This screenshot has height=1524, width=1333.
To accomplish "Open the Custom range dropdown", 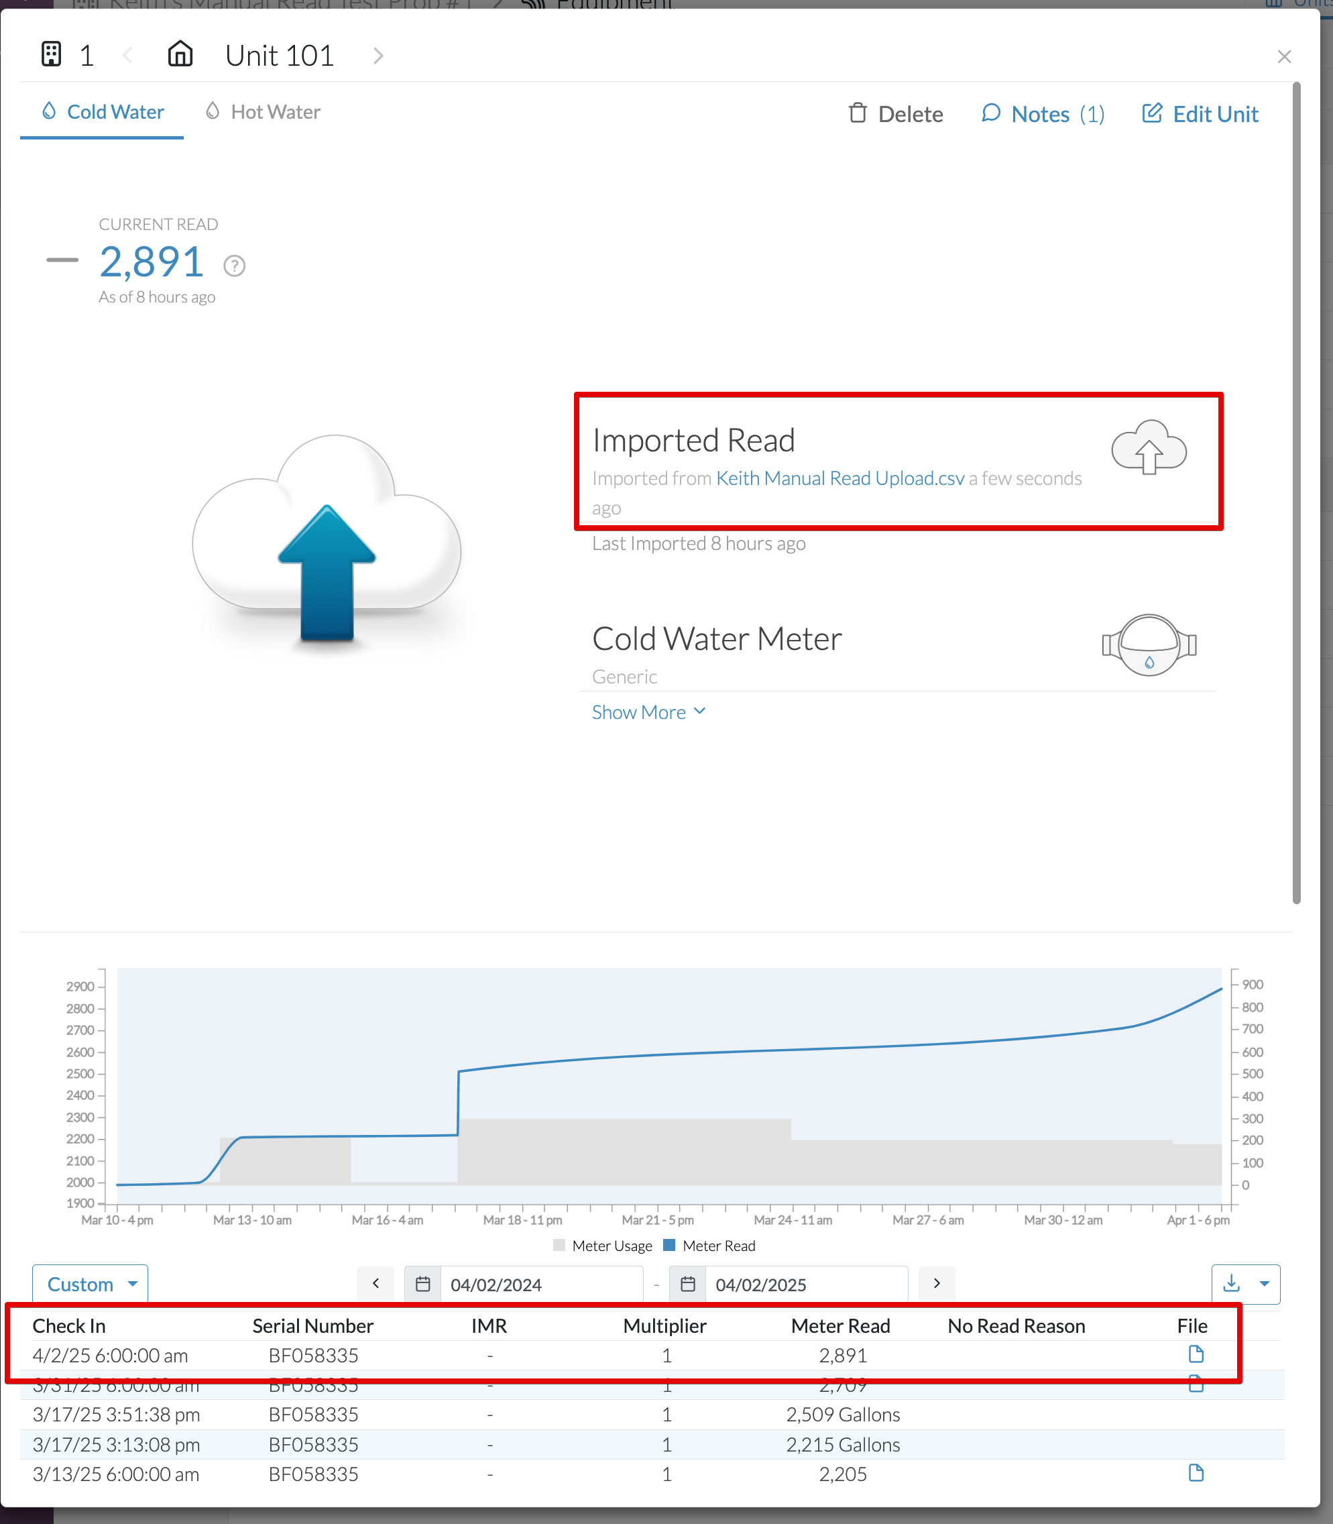I will (90, 1284).
